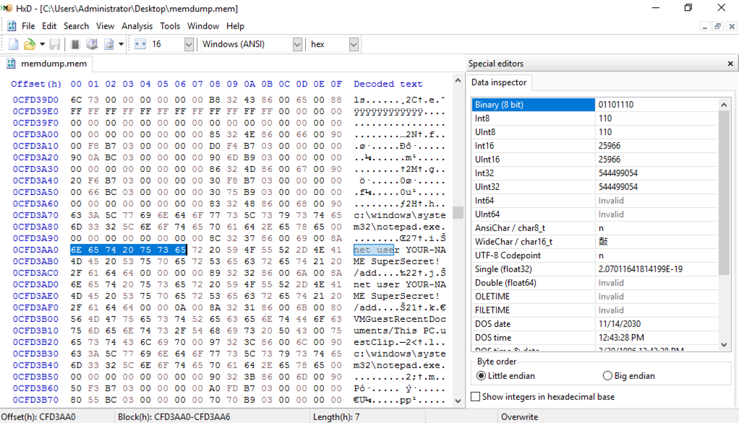
Task: Click 'VMGuestRecentDoc' in Decoded text column
Action: click(400, 319)
